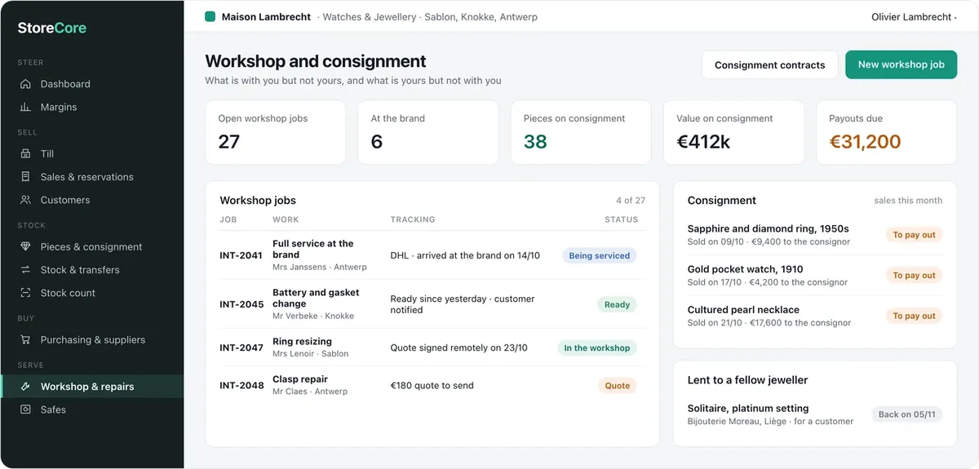Select the Sales & reservations receipt icon

click(25, 177)
